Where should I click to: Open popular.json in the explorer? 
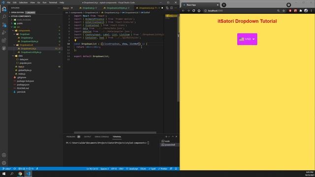pos(25,63)
